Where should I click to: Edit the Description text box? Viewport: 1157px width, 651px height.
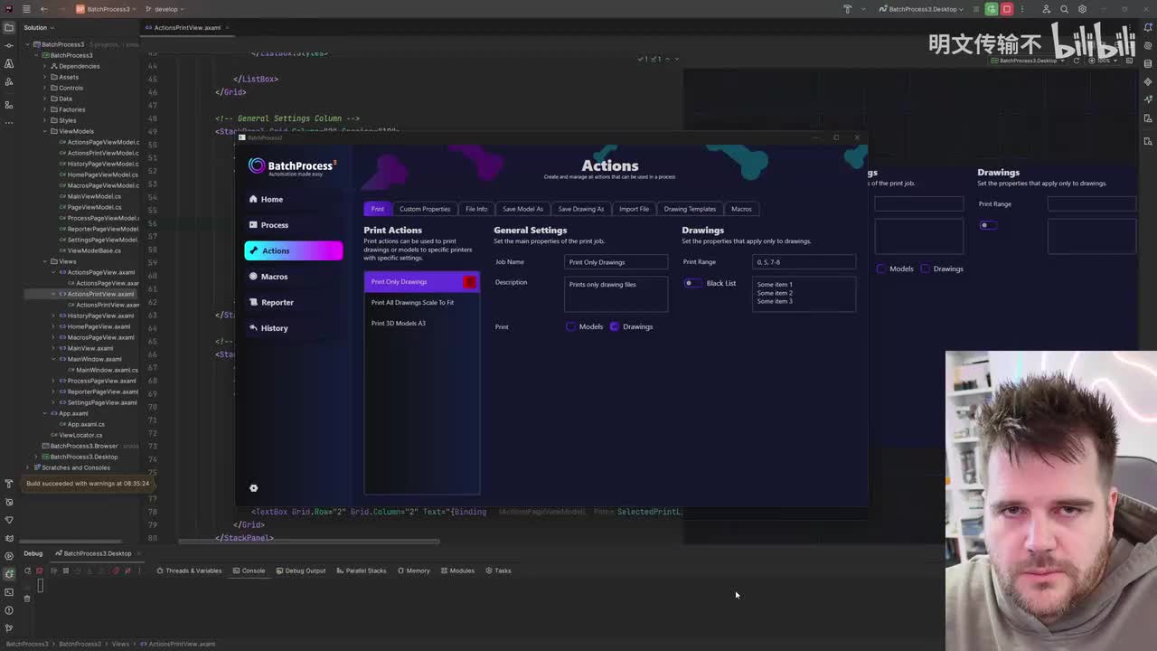tap(616, 293)
